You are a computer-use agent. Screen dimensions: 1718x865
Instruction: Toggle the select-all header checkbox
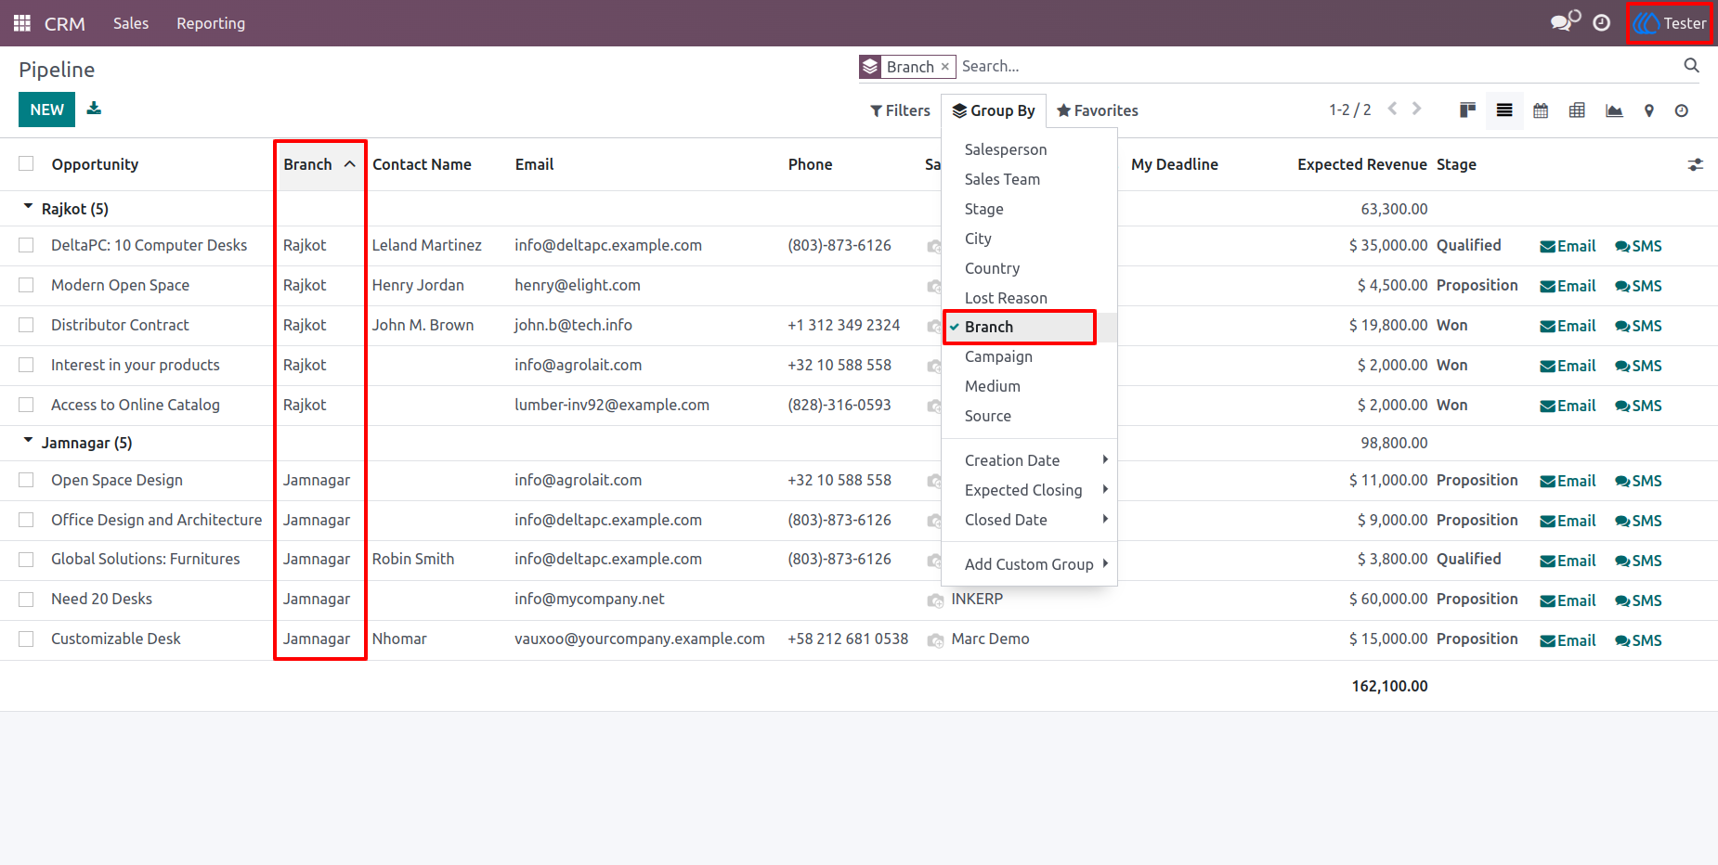pos(26,163)
